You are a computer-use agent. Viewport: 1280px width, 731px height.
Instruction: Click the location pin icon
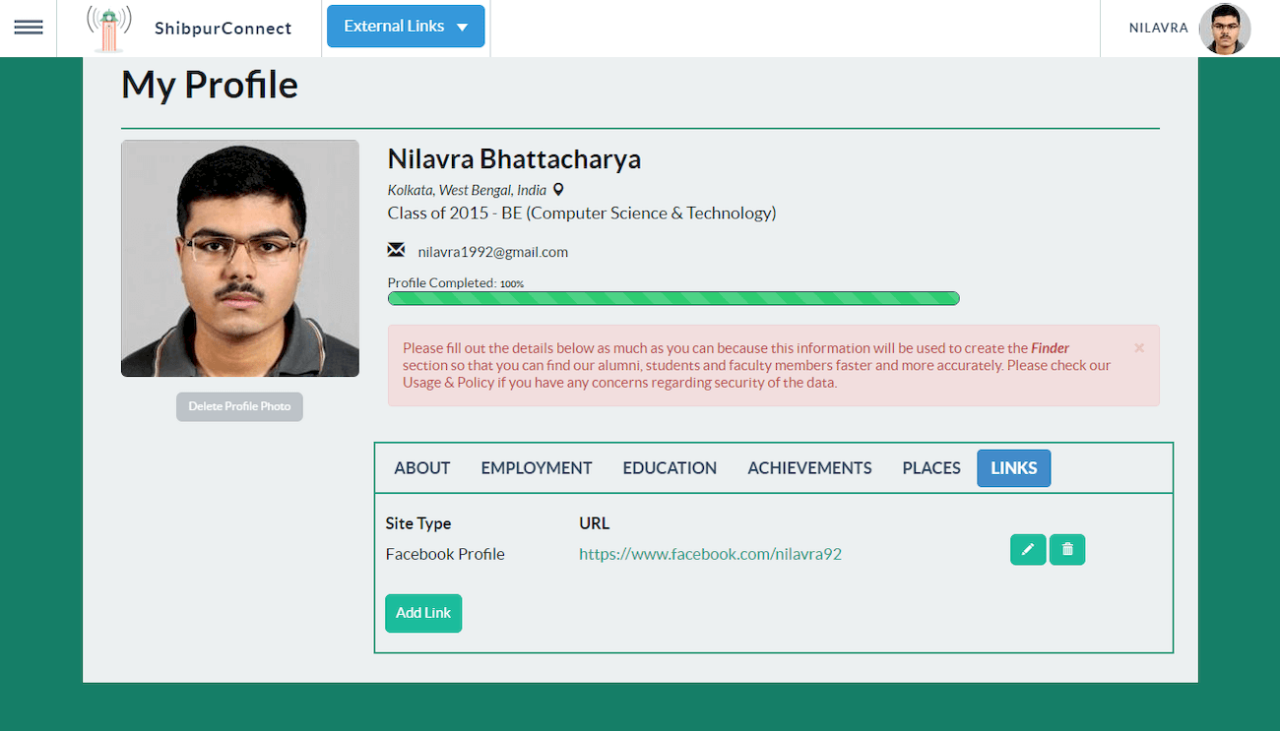558,190
